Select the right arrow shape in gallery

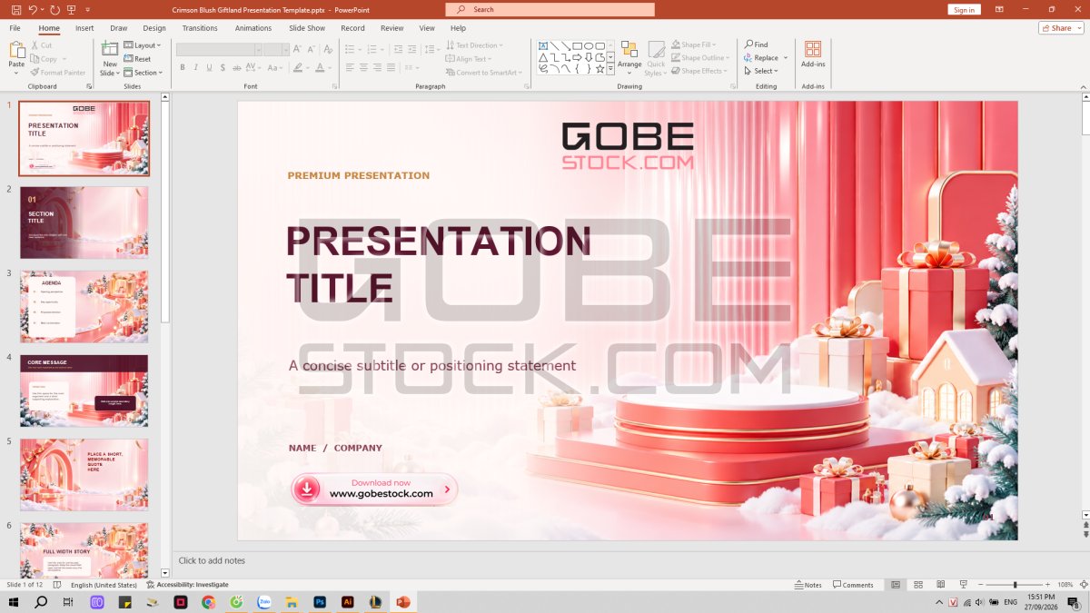click(x=577, y=57)
